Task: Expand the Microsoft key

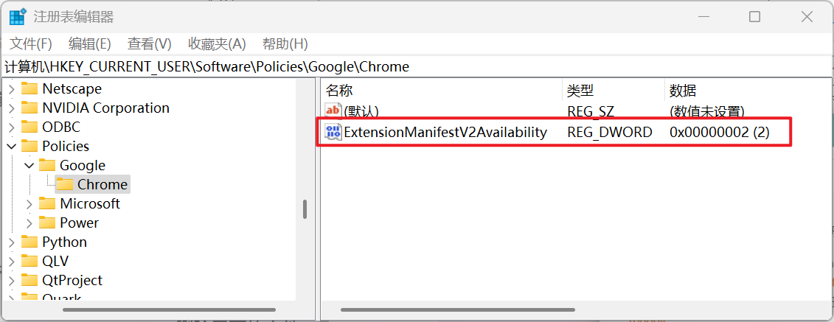Action: pos(29,203)
